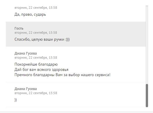Click the topmost timestamp above 'Да, право, сударь'
This screenshot has width=153, height=113.
[x=36, y=8]
